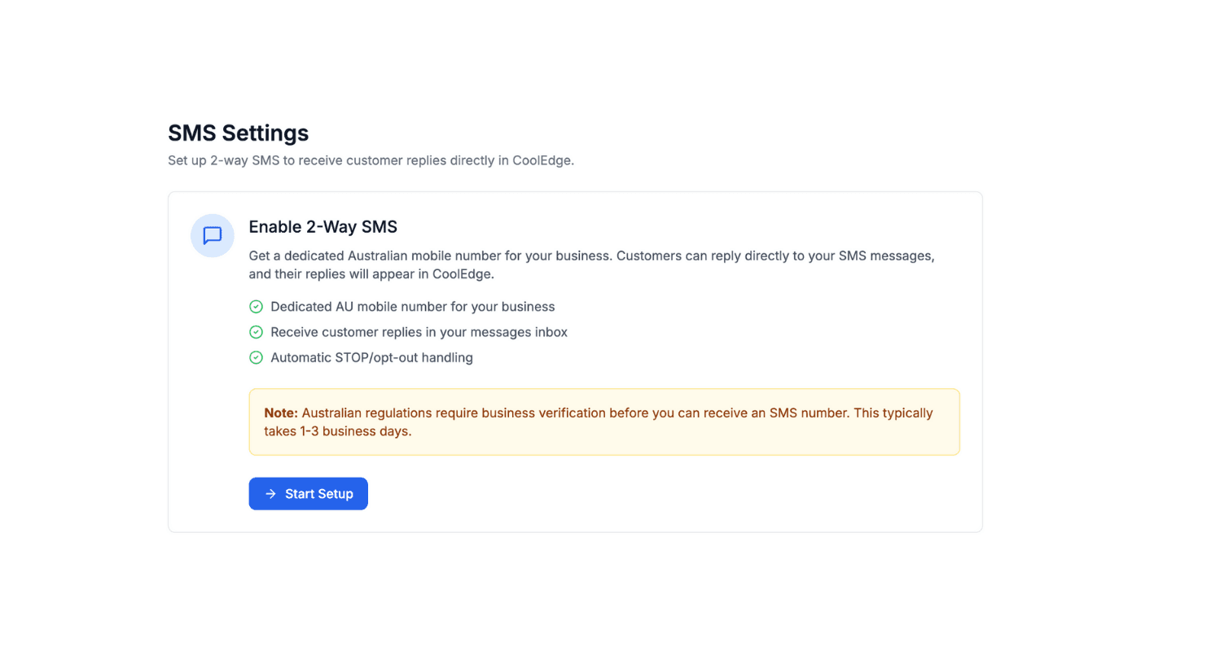Select the Enable 2-Way SMS card

[575, 361]
